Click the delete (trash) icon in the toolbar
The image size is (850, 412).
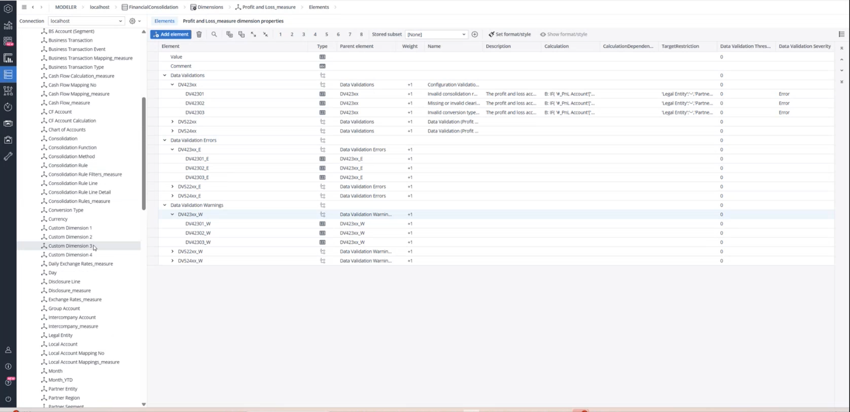199,35
